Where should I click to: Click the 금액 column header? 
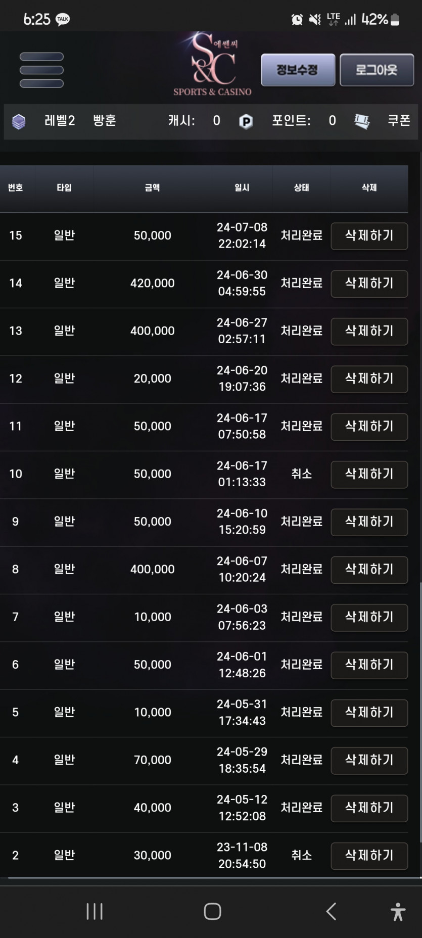pyautogui.click(x=152, y=187)
